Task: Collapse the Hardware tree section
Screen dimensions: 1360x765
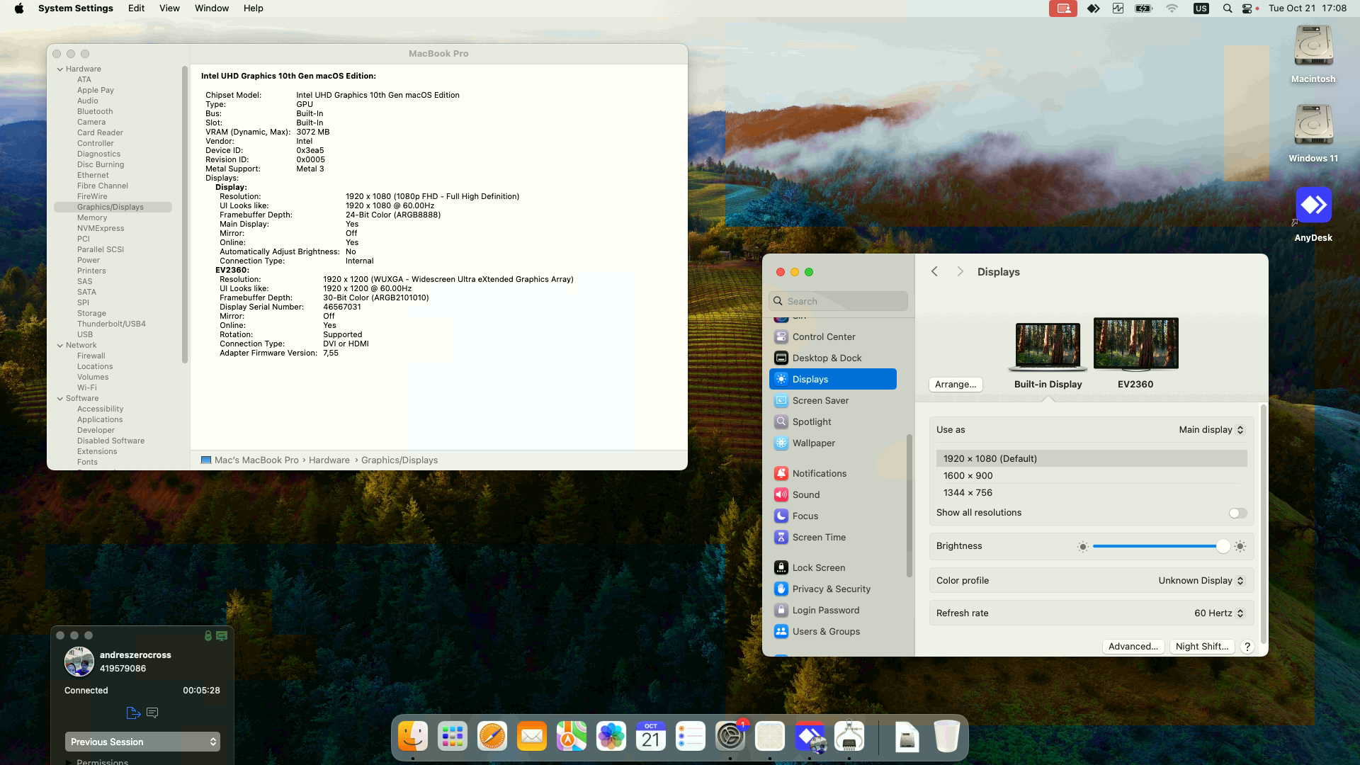Action: point(60,69)
